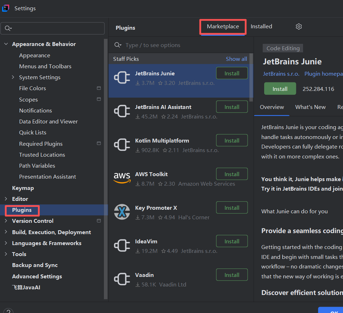Click the project-level icon beside Scopes
343x313 pixels.
[99, 99]
